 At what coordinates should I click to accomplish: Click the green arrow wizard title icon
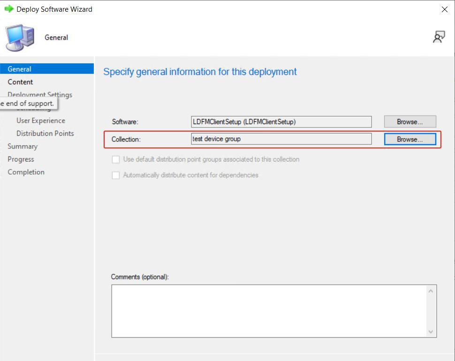[9, 9]
